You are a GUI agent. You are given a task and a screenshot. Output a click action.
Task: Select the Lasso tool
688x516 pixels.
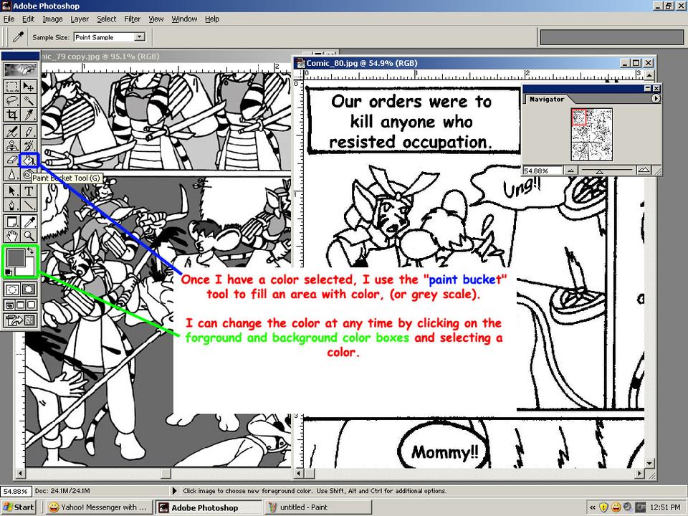[x=12, y=101]
